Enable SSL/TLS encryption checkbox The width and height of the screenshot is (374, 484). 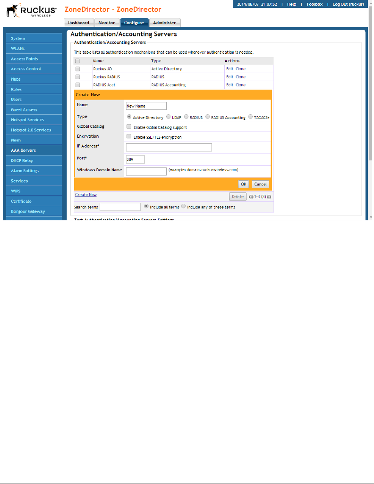pyautogui.click(x=129, y=136)
